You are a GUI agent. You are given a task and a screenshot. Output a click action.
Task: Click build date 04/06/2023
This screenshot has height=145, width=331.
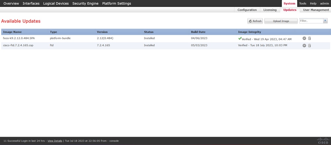click(x=199, y=38)
